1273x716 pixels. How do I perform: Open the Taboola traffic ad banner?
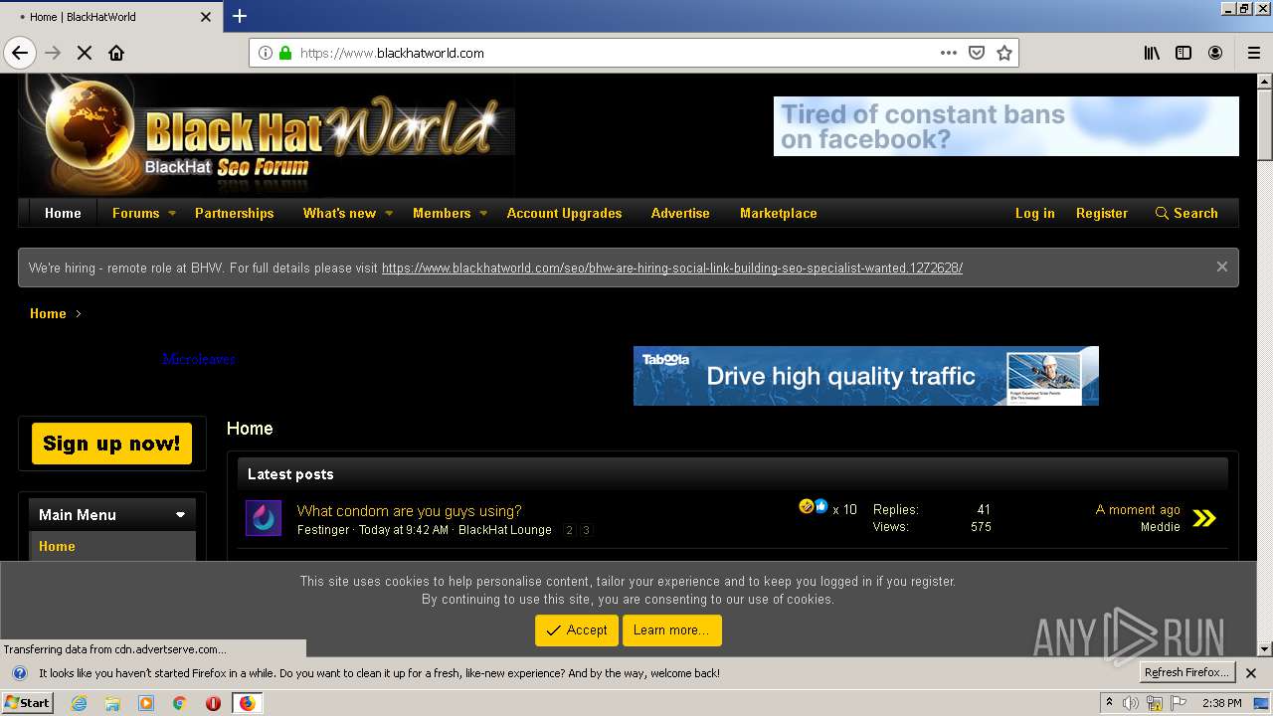[x=866, y=376]
